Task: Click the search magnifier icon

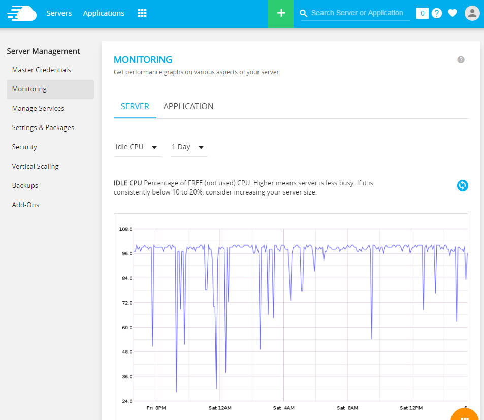Action: coord(303,13)
